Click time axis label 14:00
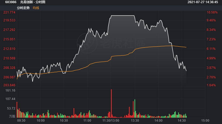Viewport: 222px width, 124px height. 158,121
